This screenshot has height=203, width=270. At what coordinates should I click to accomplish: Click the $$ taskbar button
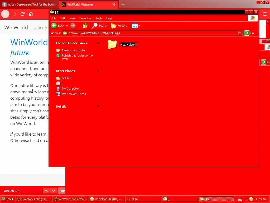(217, 199)
